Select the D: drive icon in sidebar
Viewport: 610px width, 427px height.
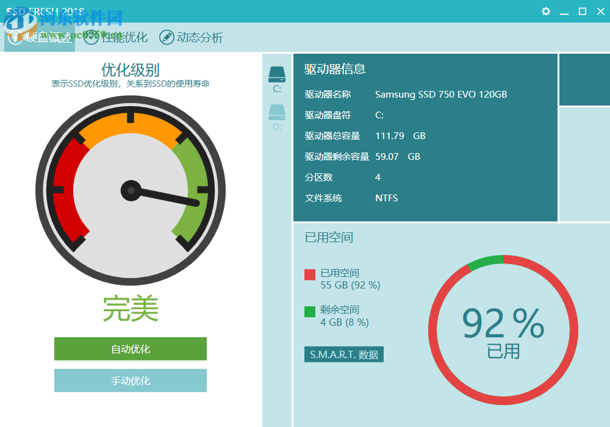277,112
